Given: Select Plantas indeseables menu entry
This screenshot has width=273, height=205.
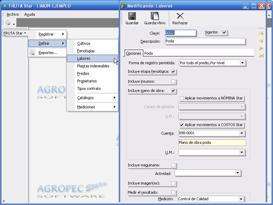Looking at the screenshot, I should click(92, 66).
